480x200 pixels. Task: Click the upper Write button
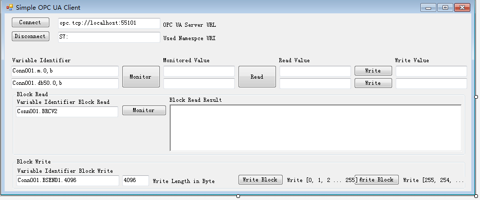click(x=373, y=71)
